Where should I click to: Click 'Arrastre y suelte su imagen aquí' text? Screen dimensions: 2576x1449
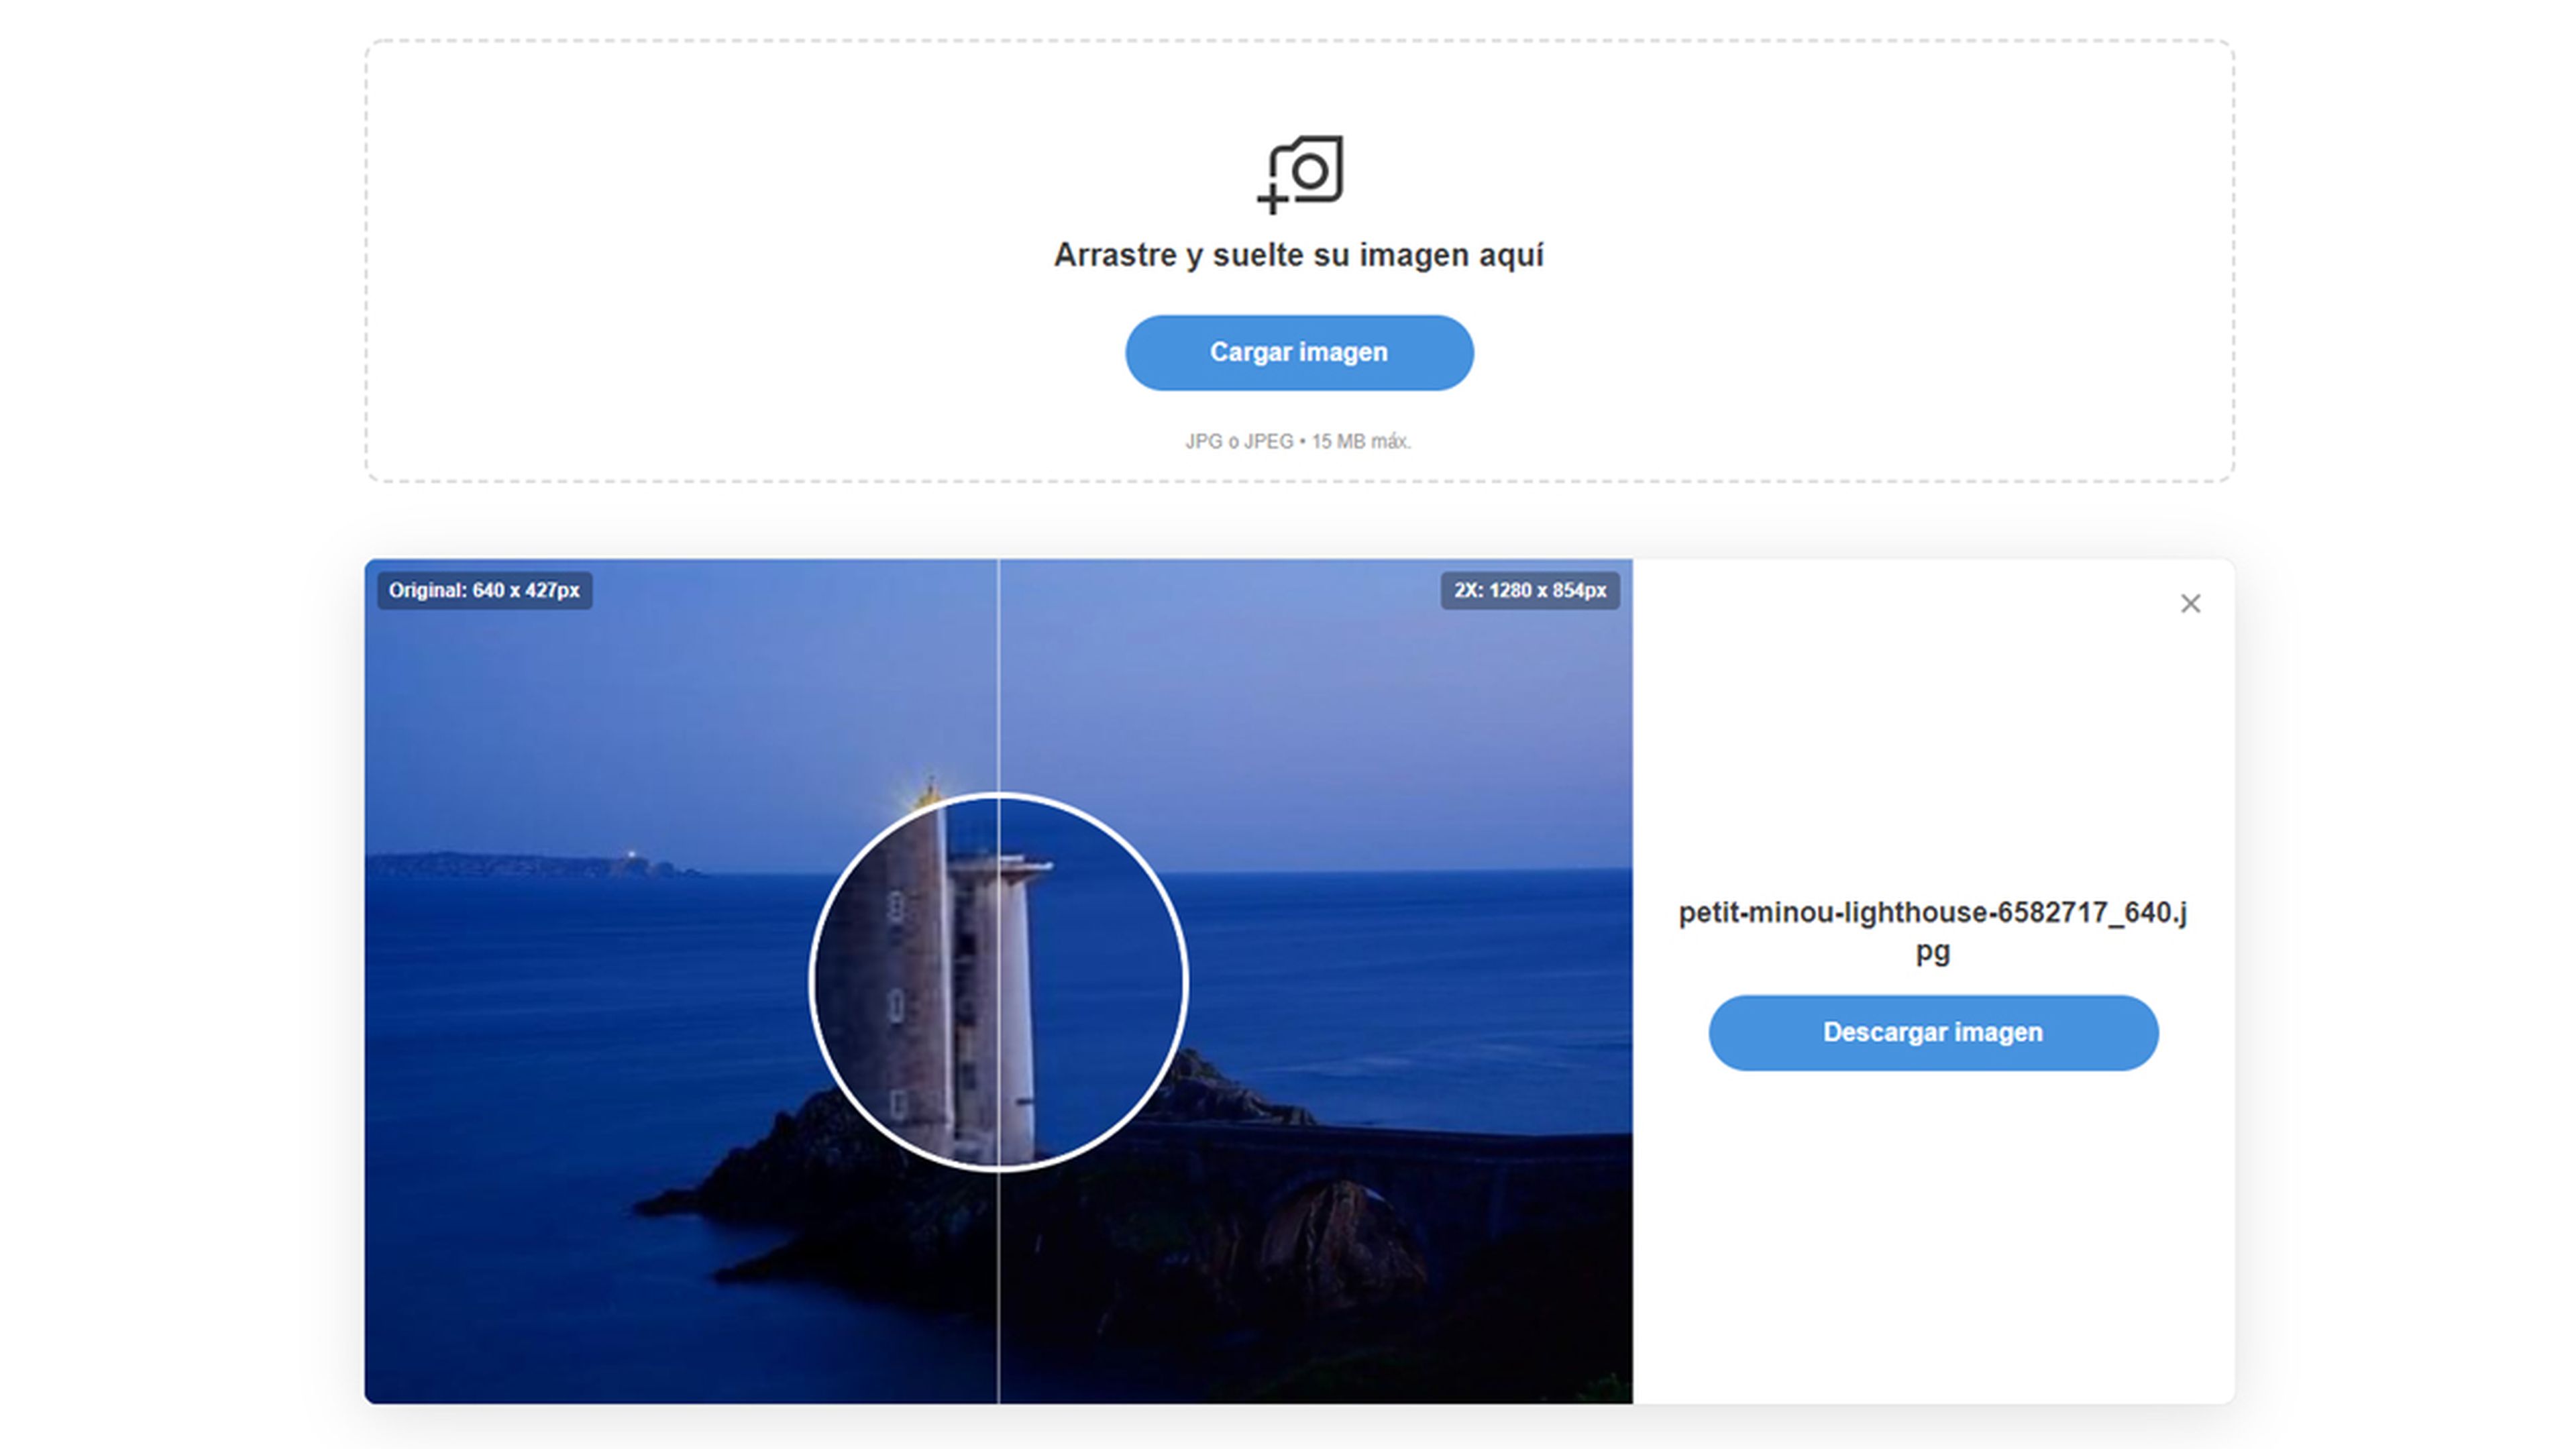click(1299, 255)
